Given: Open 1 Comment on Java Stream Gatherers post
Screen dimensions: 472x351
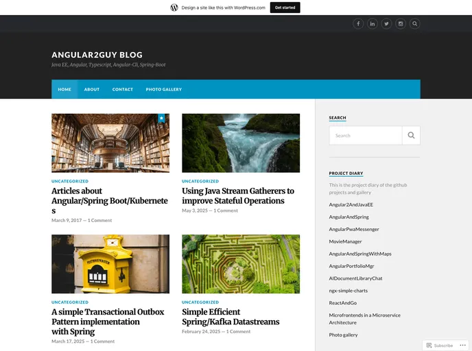Looking at the screenshot, I should pos(226,210).
